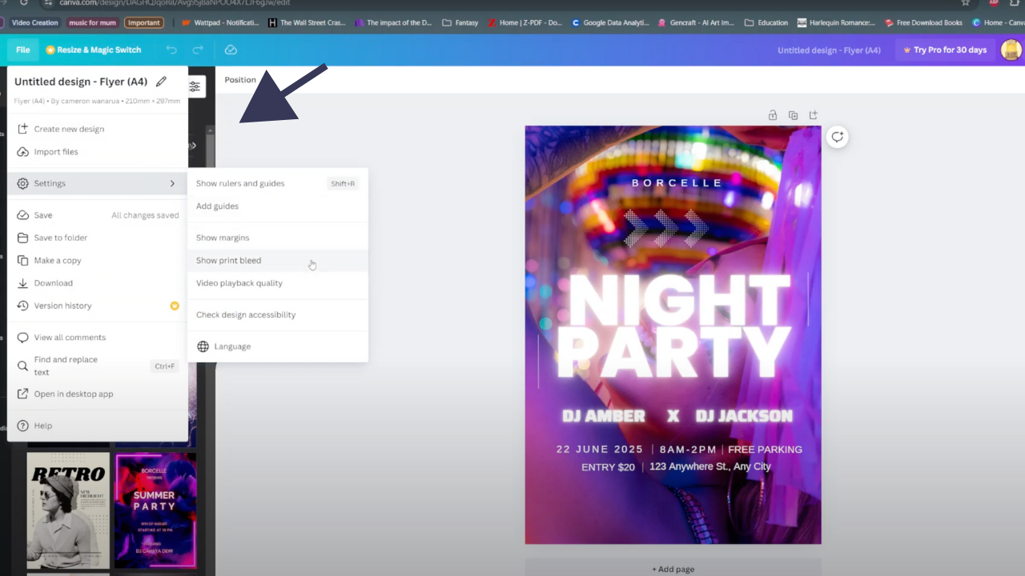Click the Language globe icon
Screen dimensions: 1025x576
click(x=203, y=346)
